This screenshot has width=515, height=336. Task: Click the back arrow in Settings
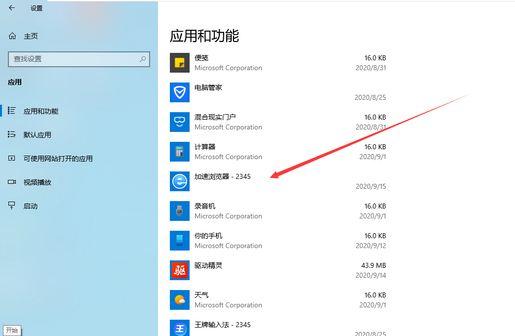pos(12,8)
